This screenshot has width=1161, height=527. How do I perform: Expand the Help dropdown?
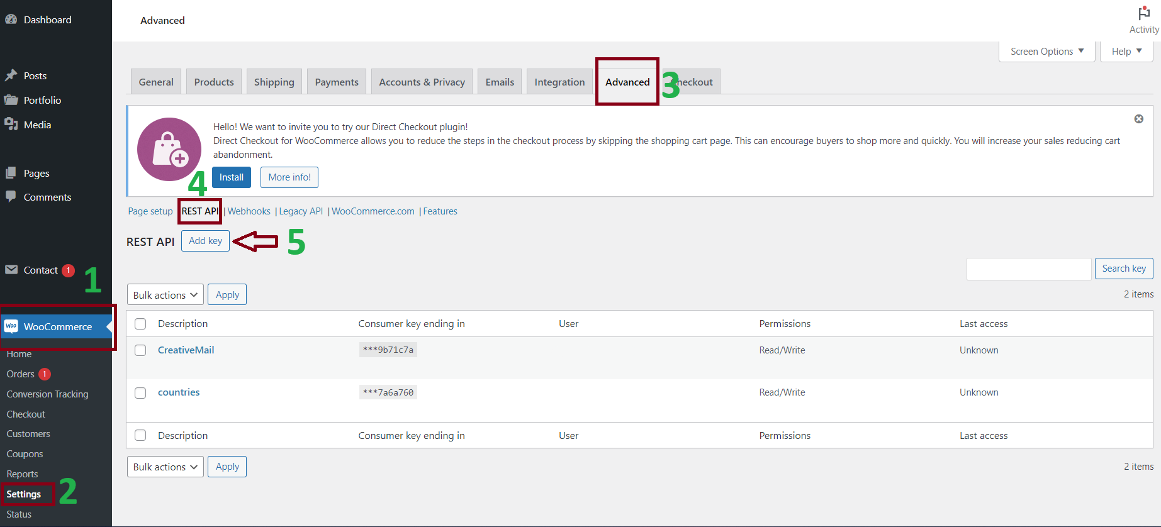click(1126, 52)
